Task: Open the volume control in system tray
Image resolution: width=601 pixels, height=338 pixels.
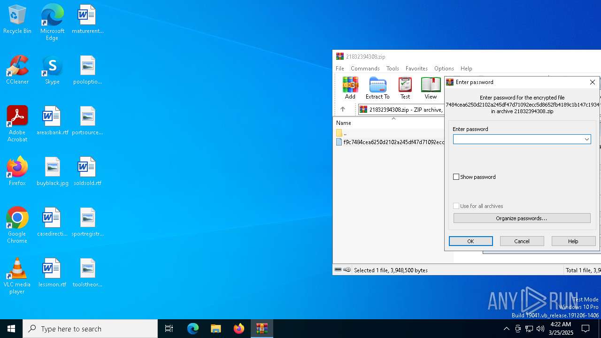Action: pos(540,329)
